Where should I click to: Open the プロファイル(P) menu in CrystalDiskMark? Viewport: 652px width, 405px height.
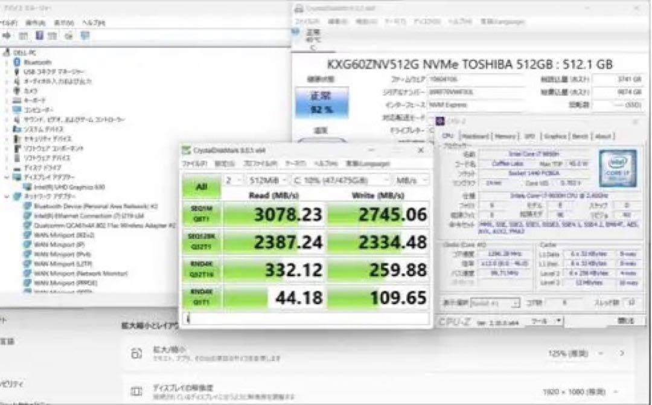(260, 164)
